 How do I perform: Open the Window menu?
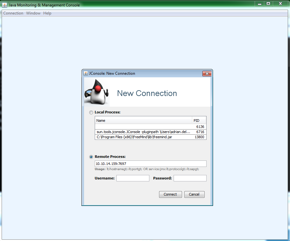[x=33, y=13]
